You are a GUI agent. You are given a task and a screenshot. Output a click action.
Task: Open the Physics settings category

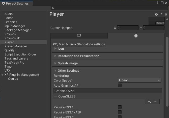tap(10, 34)
